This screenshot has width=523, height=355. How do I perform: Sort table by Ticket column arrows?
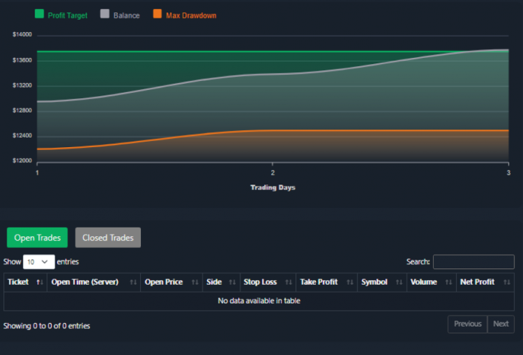tap(39, 282)
